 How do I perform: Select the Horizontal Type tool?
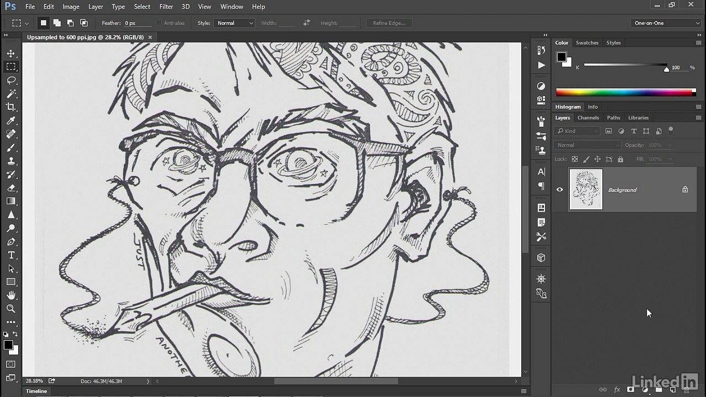[11, 255]
